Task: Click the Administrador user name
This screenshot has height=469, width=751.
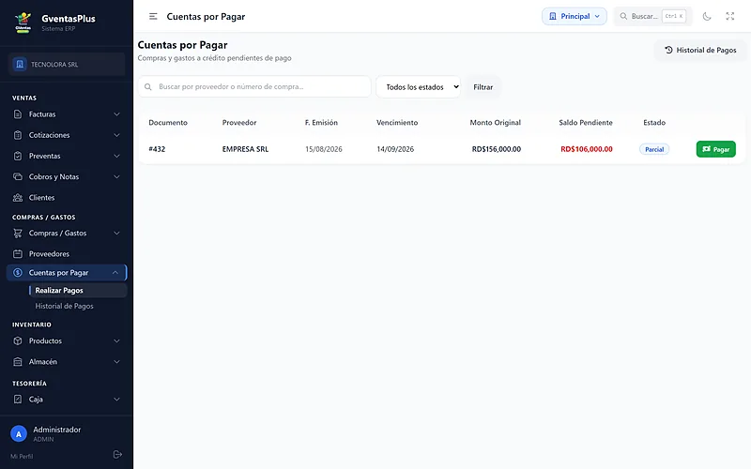Action: [x=57, y=430]
